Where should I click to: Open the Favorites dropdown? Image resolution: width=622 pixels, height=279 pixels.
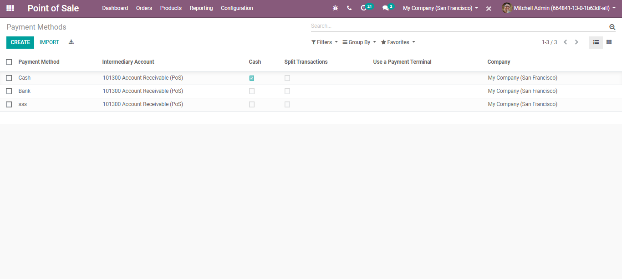pyautogui.click(x=398, y=42)
